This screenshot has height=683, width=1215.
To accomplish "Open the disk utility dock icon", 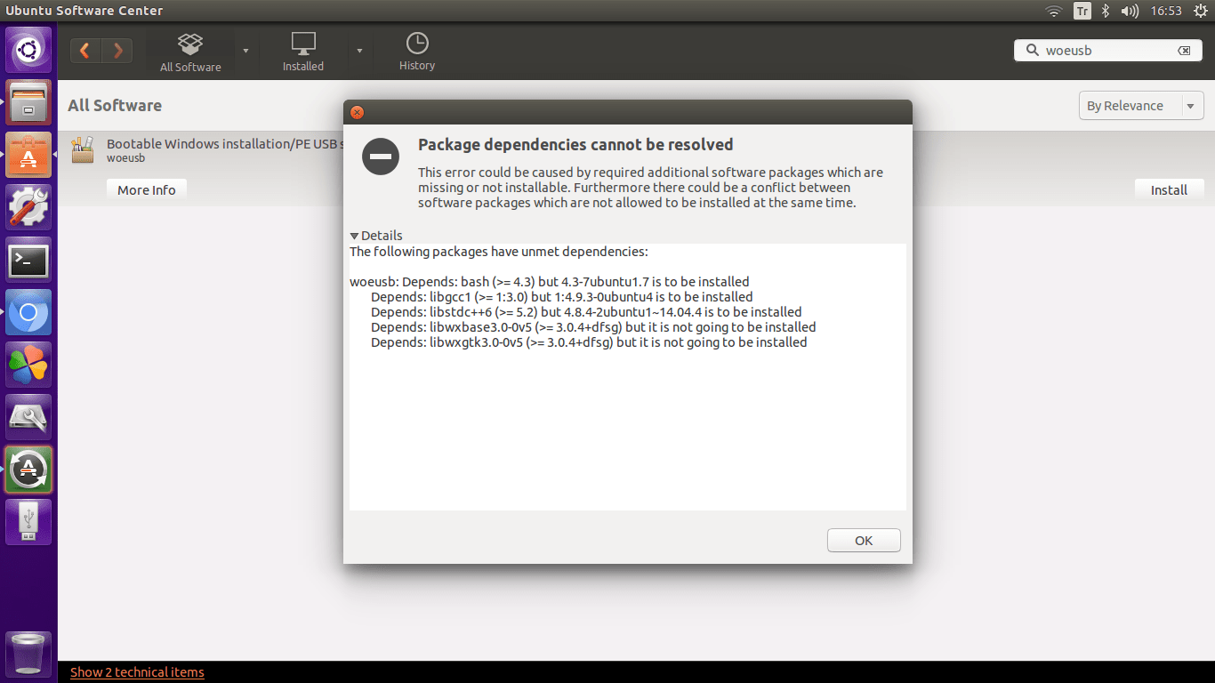I will [29, 417].
